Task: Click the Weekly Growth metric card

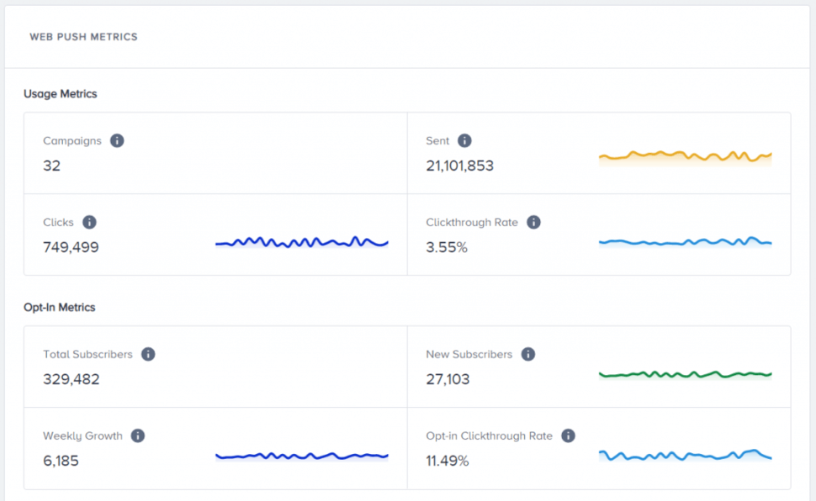Action: (x=215, y=447)
